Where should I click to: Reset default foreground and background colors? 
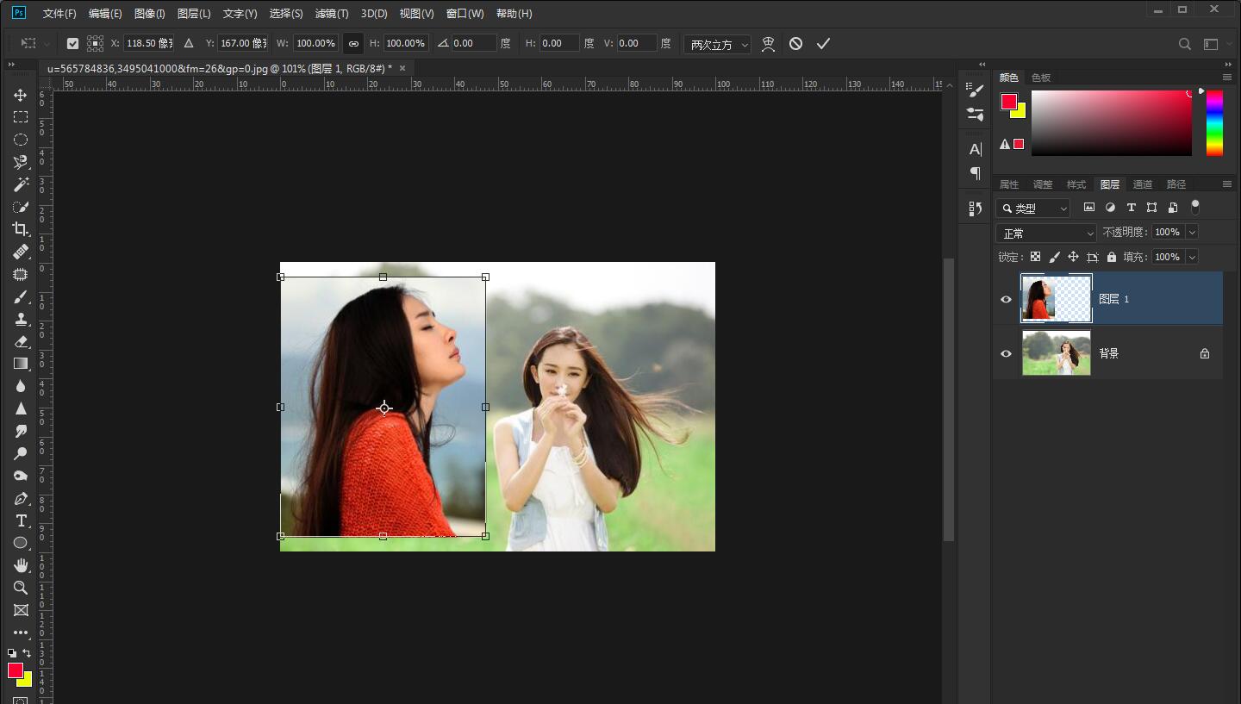(12, 653)
